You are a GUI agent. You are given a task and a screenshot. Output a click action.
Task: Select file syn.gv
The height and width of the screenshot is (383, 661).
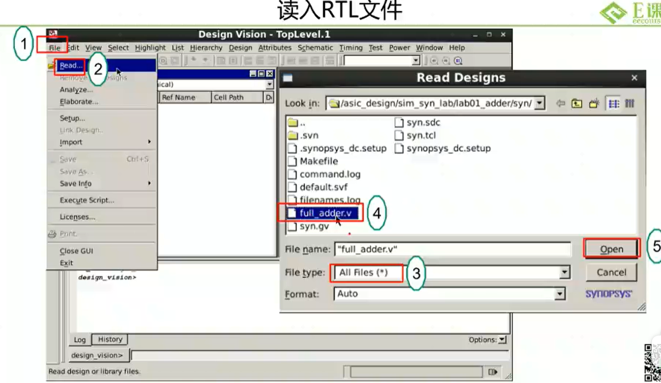point(308,226)
